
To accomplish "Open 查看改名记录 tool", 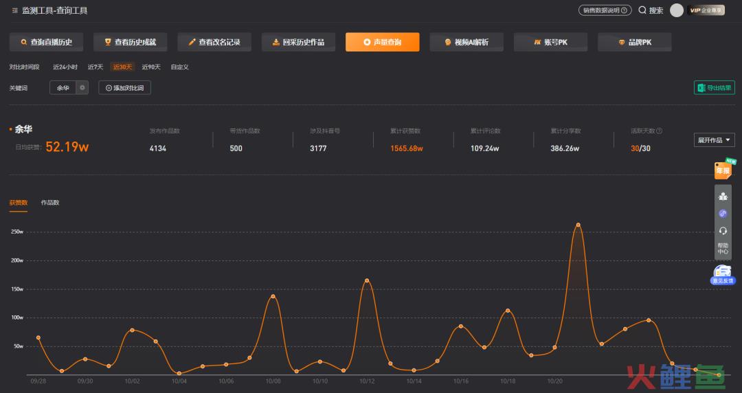I will [214, 42].
